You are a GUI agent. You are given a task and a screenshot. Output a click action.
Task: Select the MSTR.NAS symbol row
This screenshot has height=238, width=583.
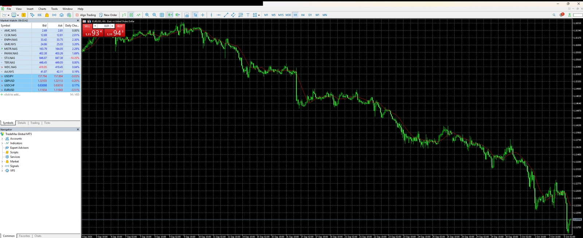click(40, 49)
